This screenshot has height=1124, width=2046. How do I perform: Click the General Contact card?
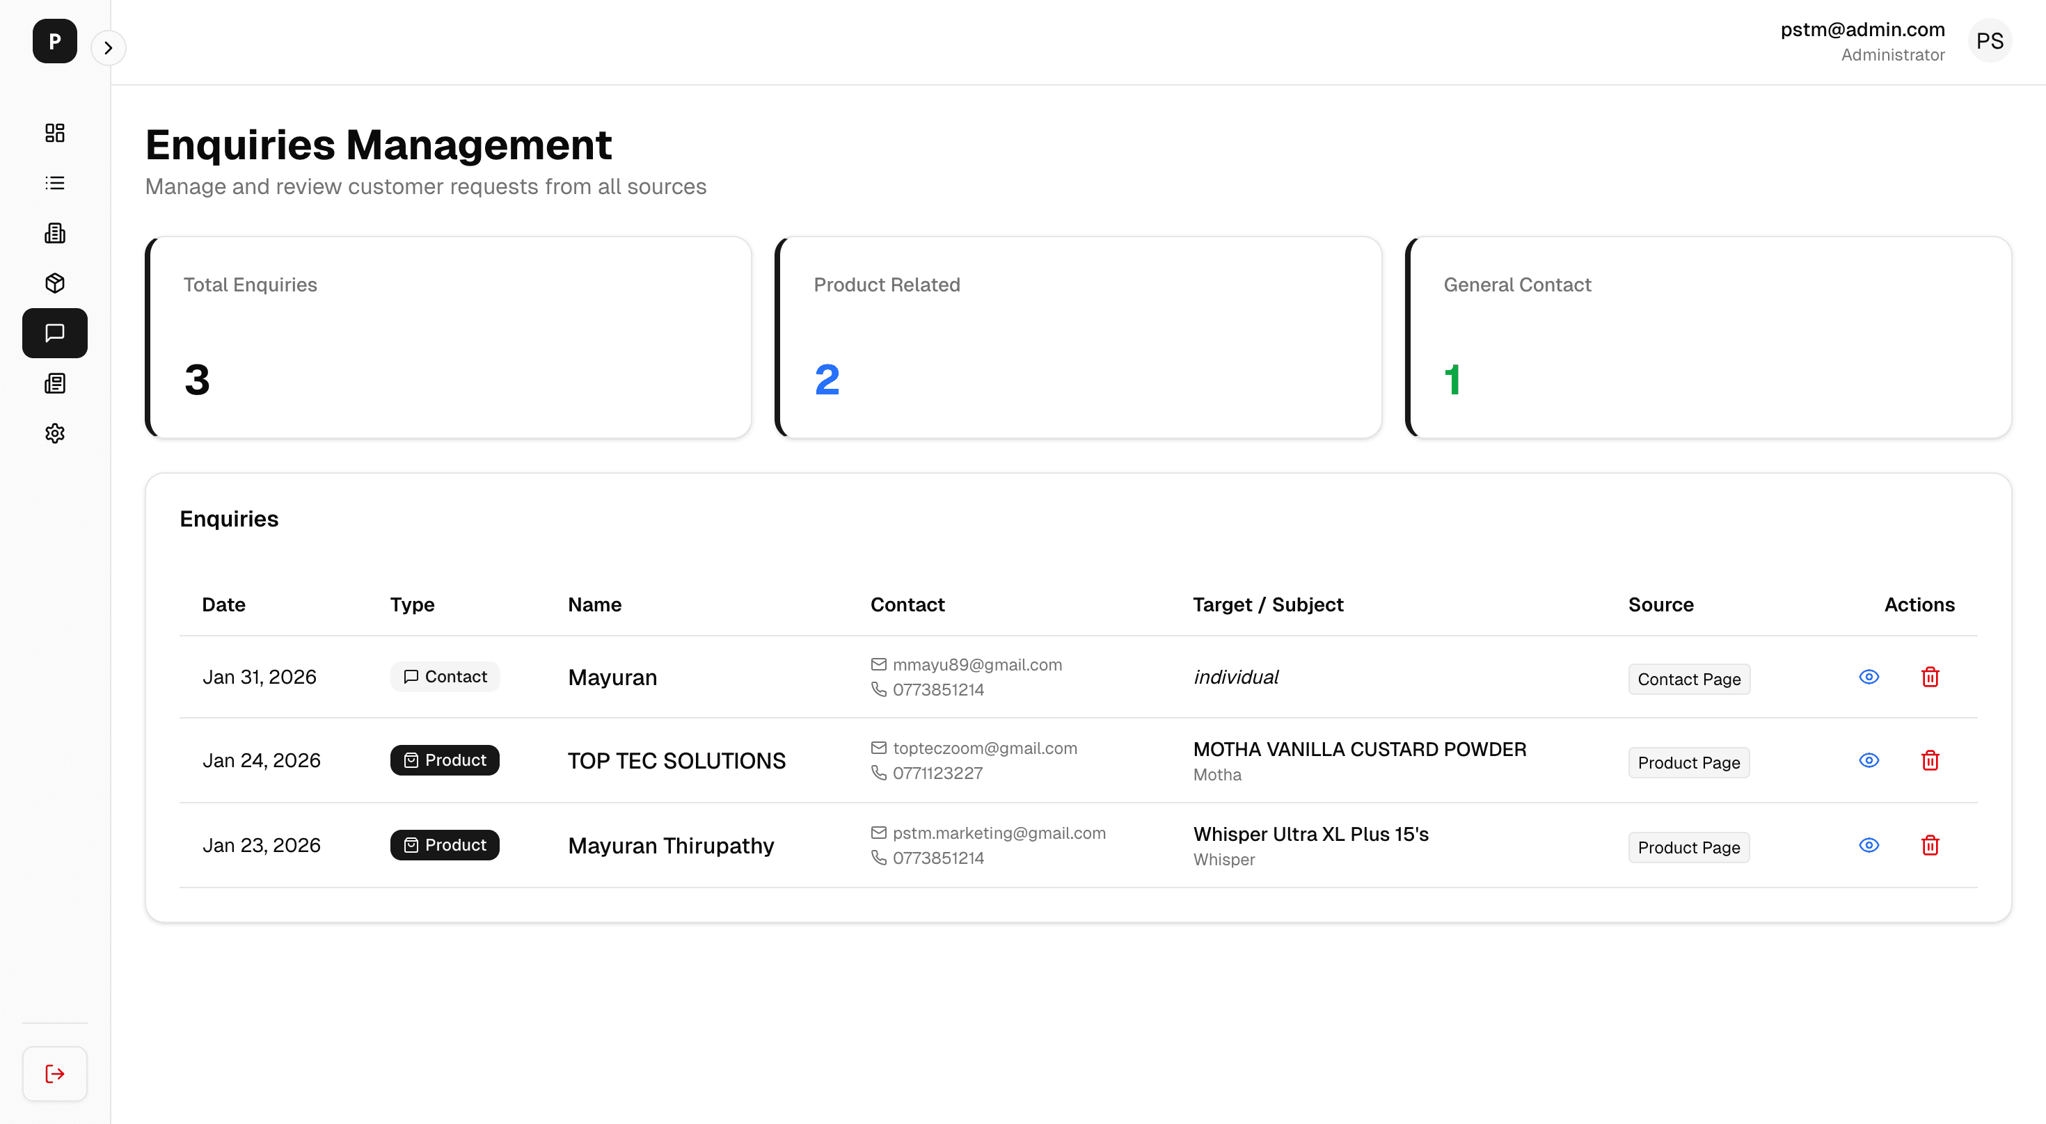click(1708, 337)
